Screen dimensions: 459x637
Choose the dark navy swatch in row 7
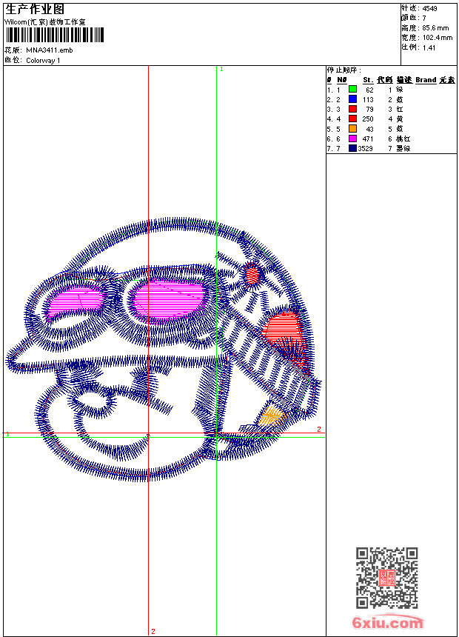[x=352, y=148]
